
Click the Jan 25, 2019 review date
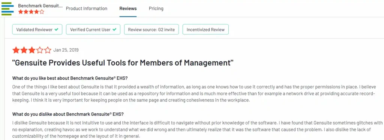[66, 50]
